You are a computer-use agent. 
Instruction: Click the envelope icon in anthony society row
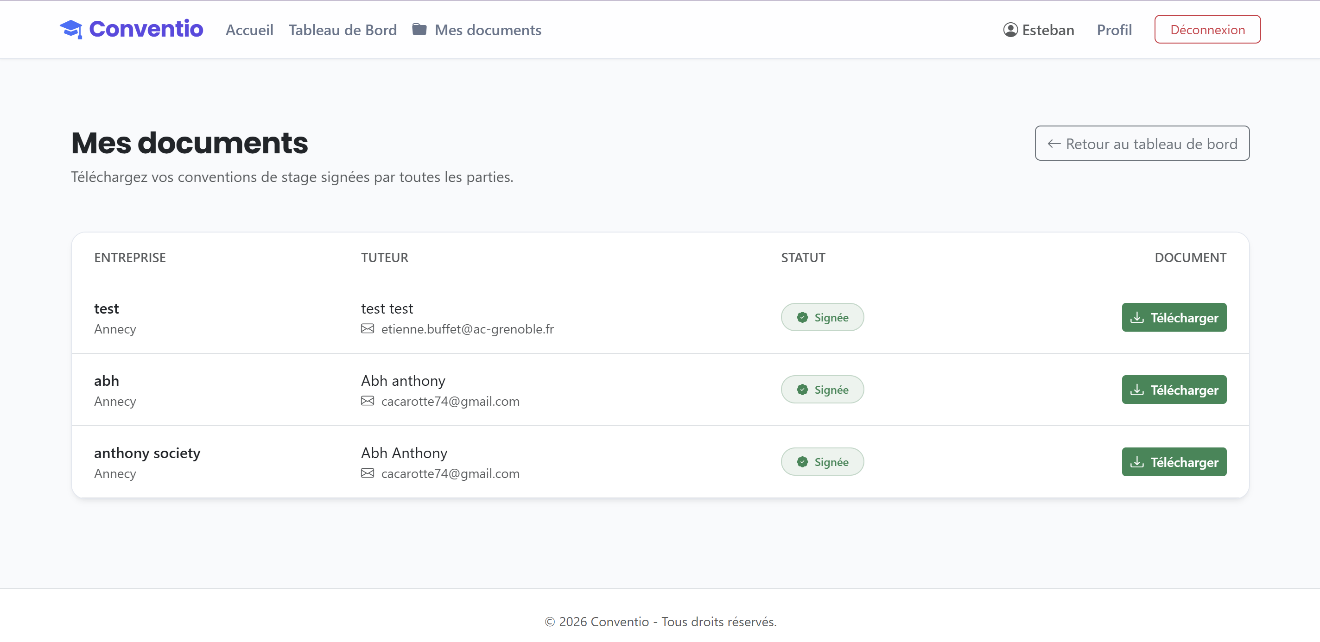tap(368, 473)
